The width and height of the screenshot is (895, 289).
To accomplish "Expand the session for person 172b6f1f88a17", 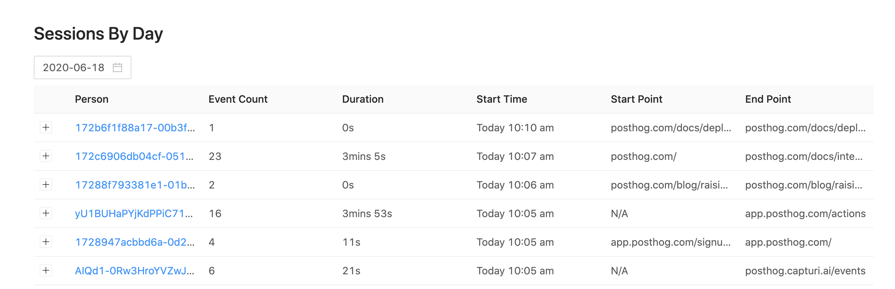I will tap(46, 128).
